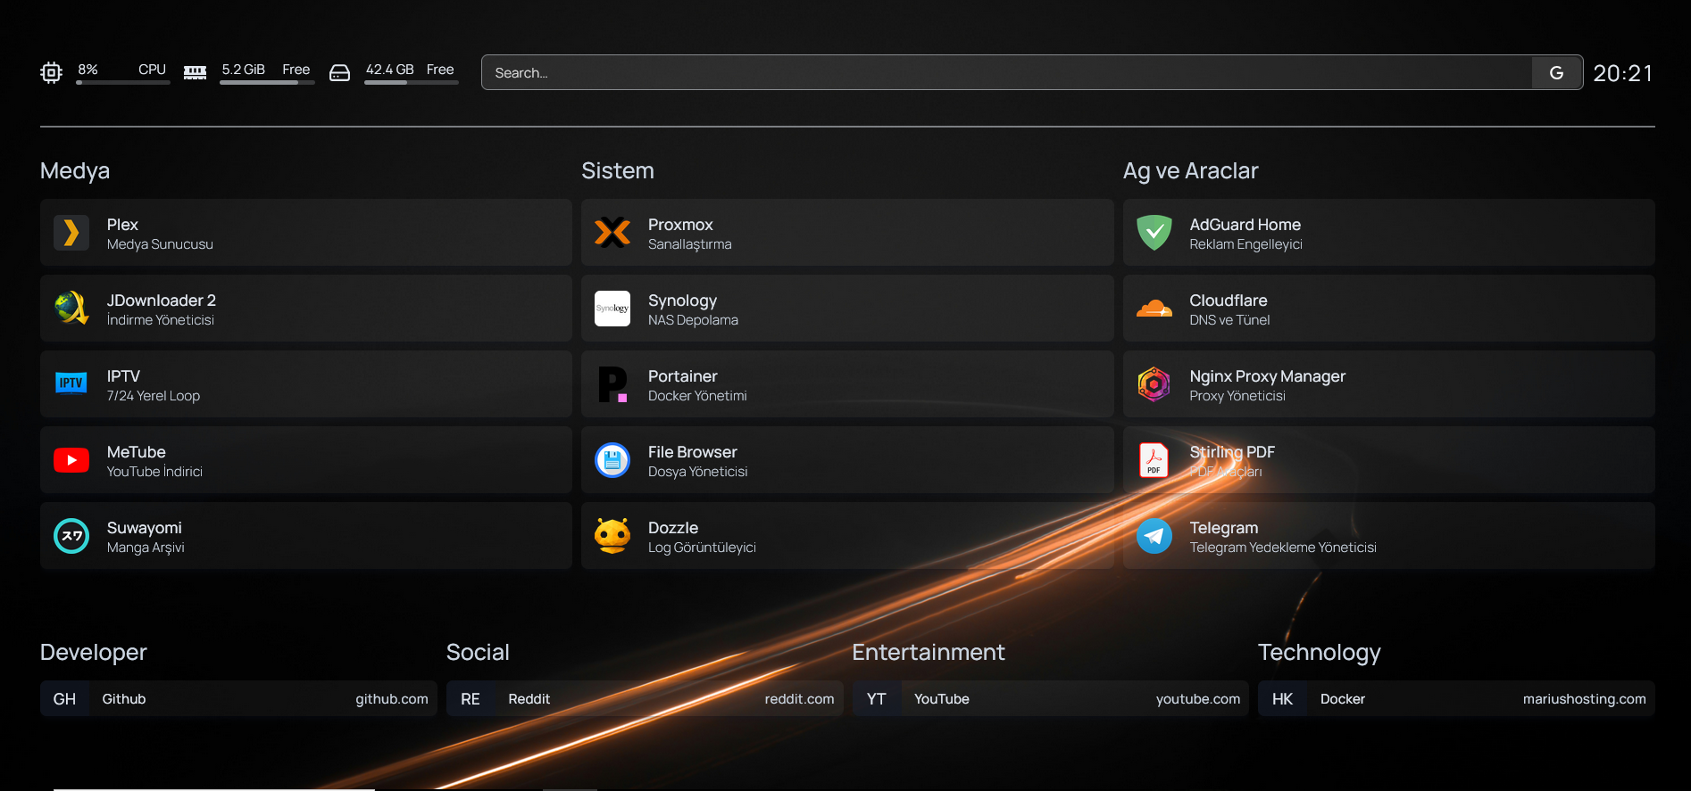1691x791 pixels.
Task: Click YouTube İndirici description
Action: tap(154, 472)
